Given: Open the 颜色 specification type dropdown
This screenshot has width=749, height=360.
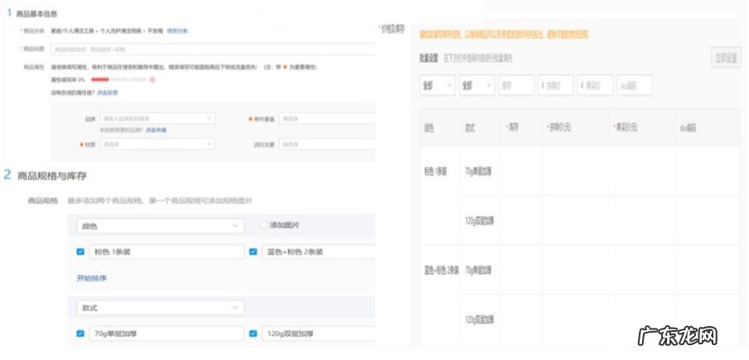Looking at the screenshot, I should pos(161,226).
